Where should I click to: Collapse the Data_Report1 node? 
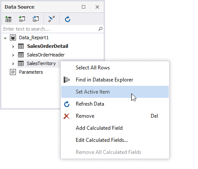click(5, 38)
